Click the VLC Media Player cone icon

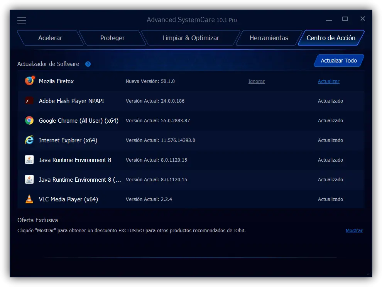coord(29,199)
